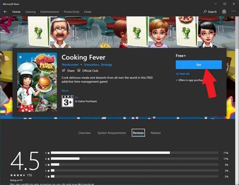Open the Search magnifier

(210, 12)
